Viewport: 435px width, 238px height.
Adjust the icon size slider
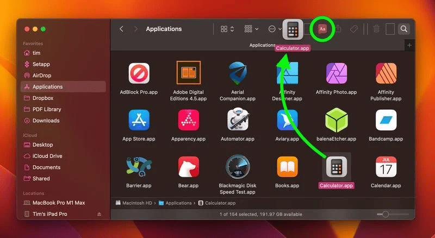point(385,215)
